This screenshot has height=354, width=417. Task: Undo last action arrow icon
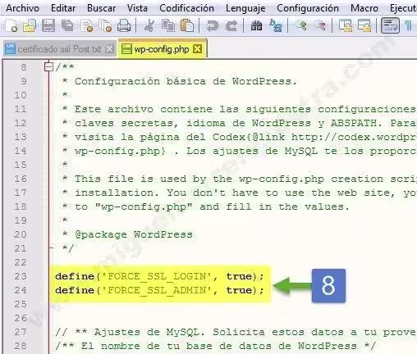213,26
